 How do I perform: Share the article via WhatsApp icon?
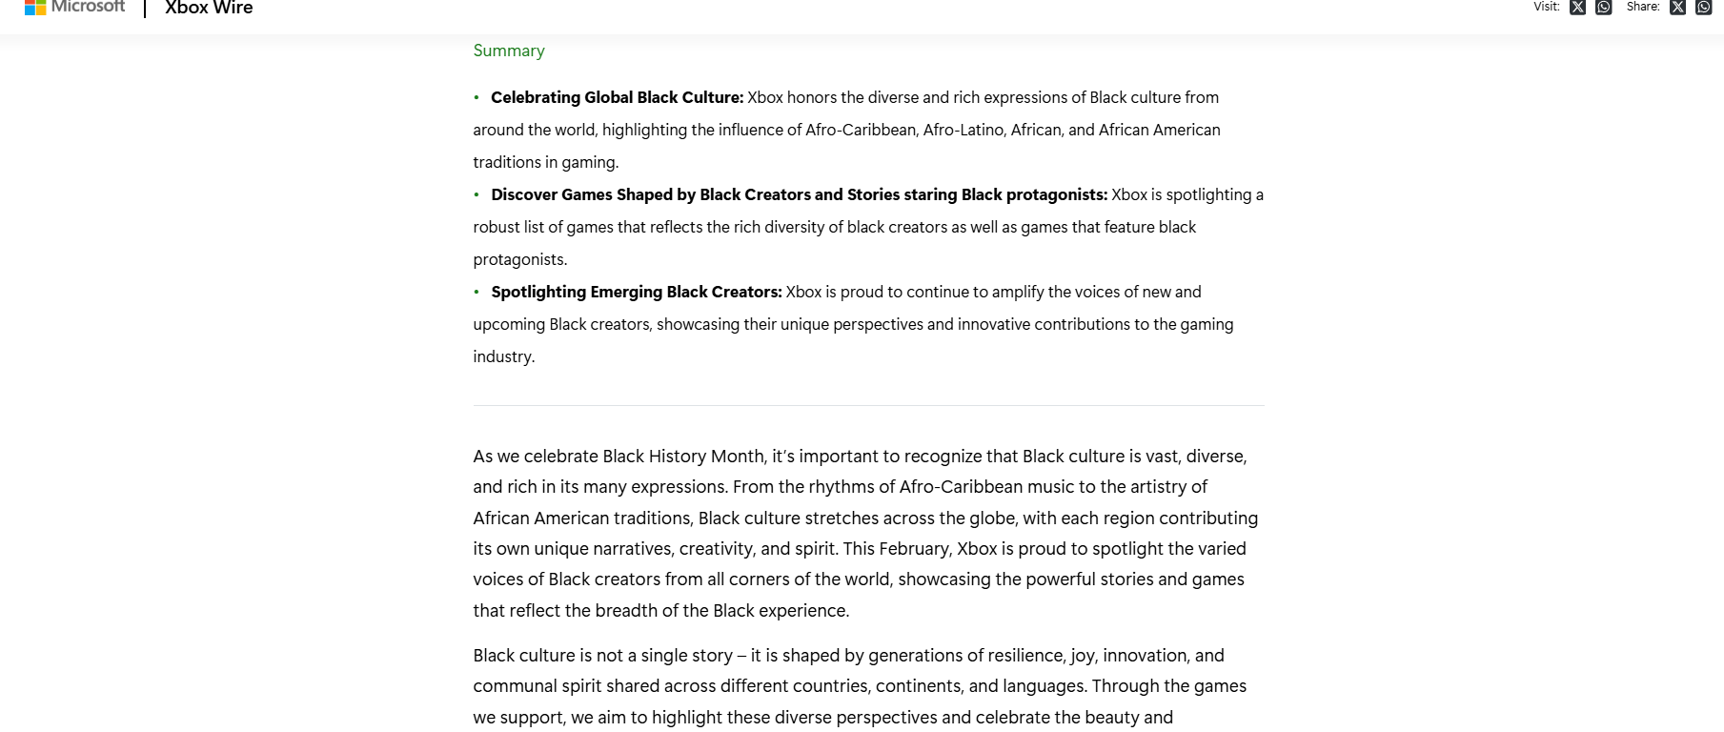(x=1704, y=8)
